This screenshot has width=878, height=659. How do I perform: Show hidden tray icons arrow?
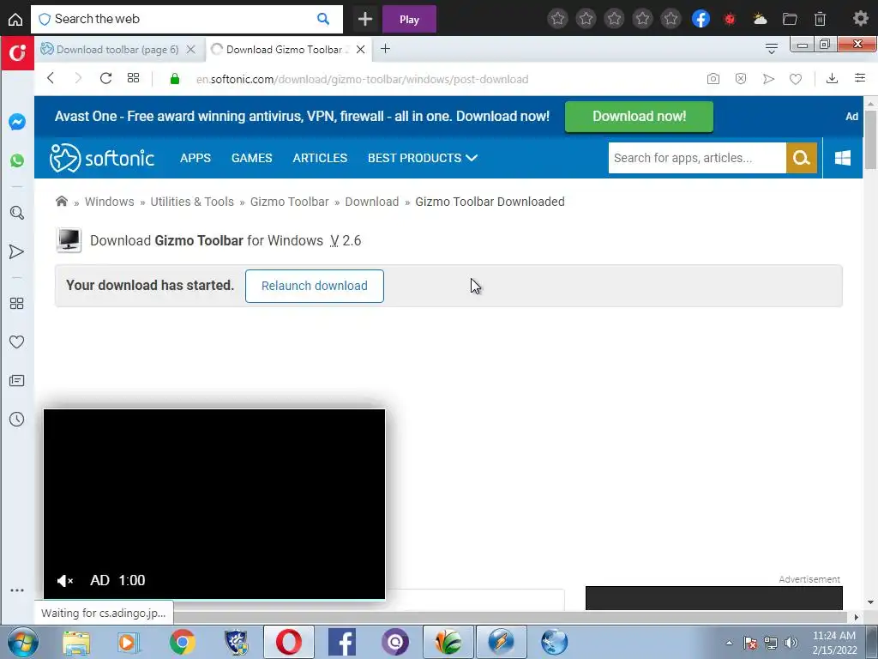[x=729, y=643]
